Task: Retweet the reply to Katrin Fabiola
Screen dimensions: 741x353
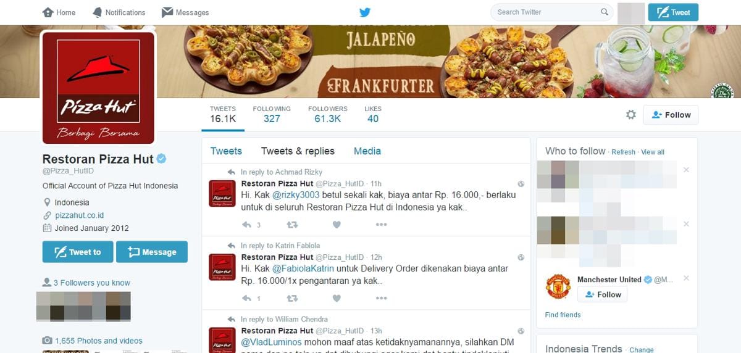Action: coord(293,298)
